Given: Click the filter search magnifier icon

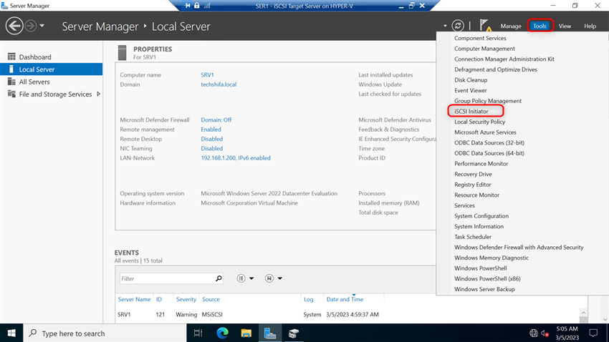Looking at the screenshot, I should 219,278.
